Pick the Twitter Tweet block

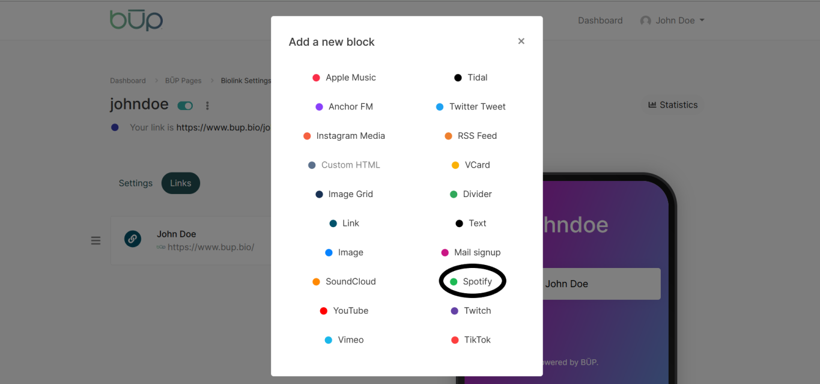(471, 106)
